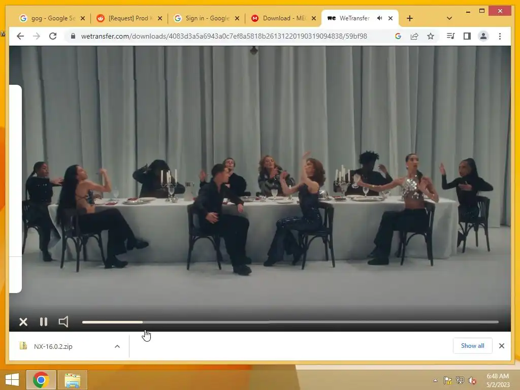This screenshot has width=520, height=390.
Task: Open downloaded NX-16.0.2.zip file
Action: click(53, 346)
